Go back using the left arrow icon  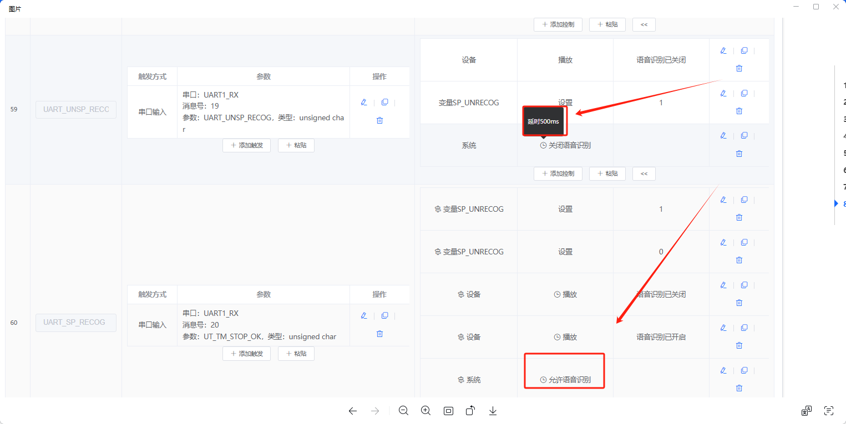point(352,411)
